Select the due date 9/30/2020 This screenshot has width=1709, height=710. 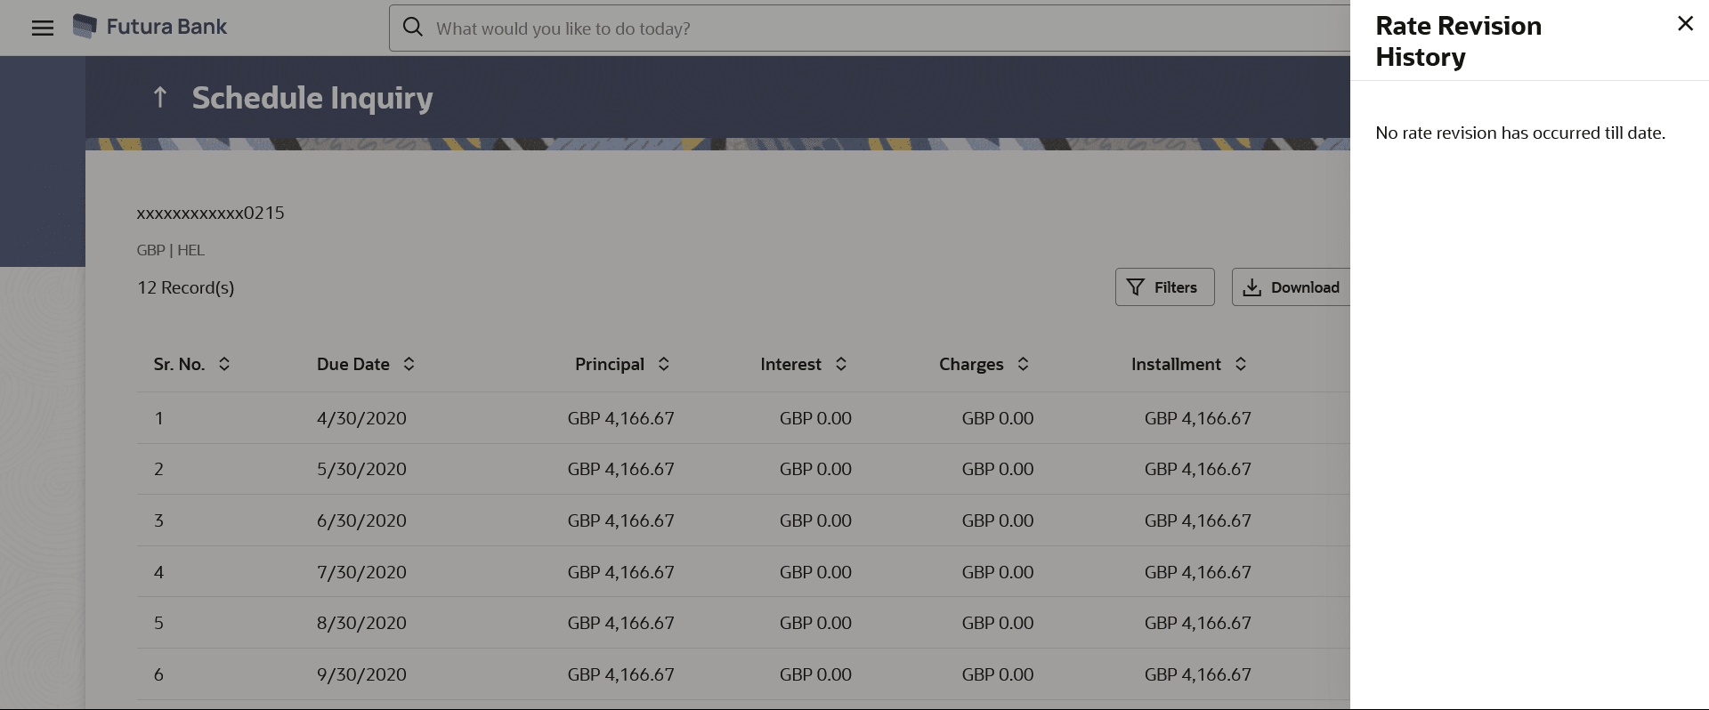click(361, 674)
